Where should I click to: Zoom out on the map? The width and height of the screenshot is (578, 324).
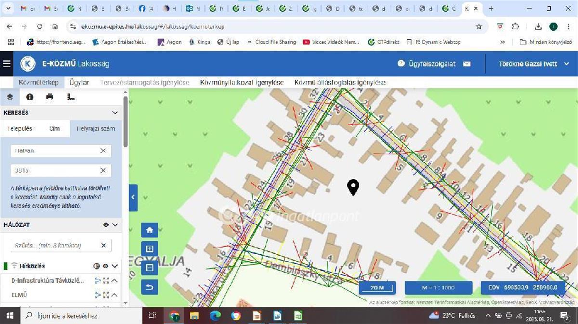click(149, 268)
